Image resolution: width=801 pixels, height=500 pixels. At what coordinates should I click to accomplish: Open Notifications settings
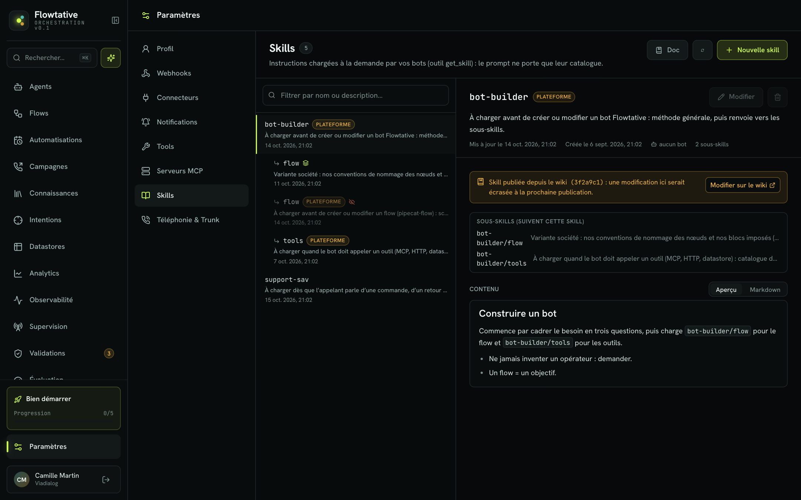point(191,122)
